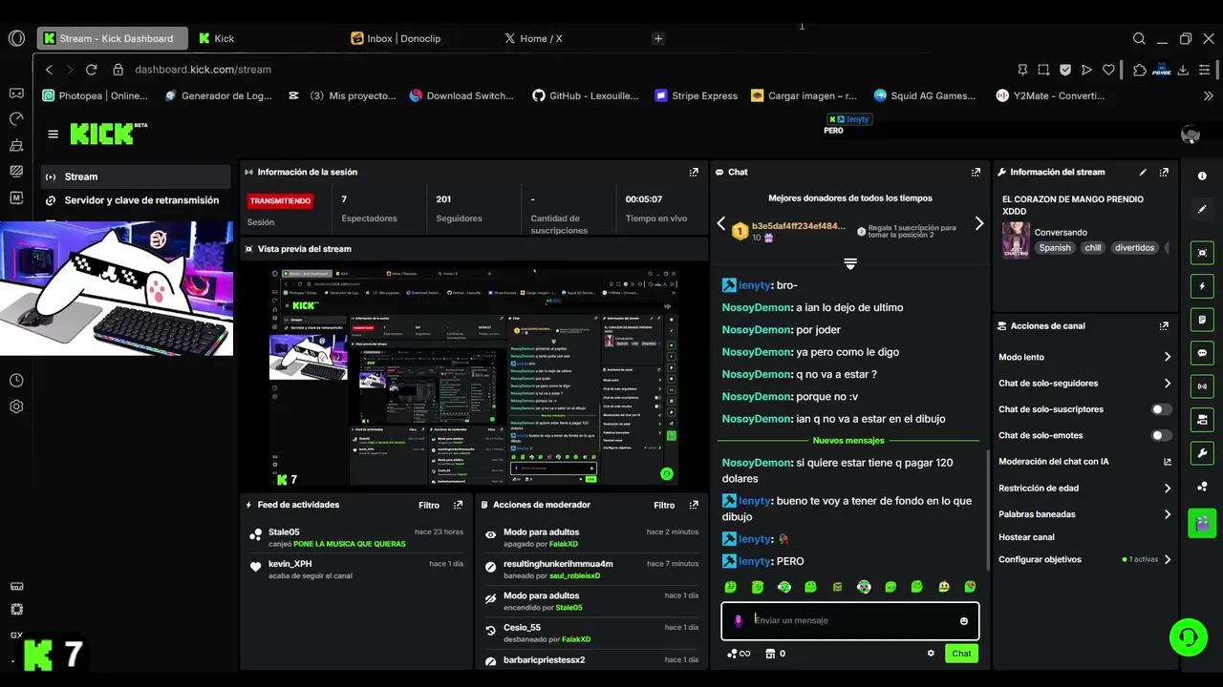1223x687 pixels.
Task: Pop out the Acciones de moderador panel
Action: tap(694, 505)
